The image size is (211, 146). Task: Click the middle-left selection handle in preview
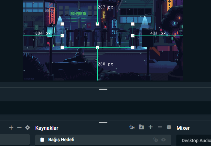pos(62,36)
